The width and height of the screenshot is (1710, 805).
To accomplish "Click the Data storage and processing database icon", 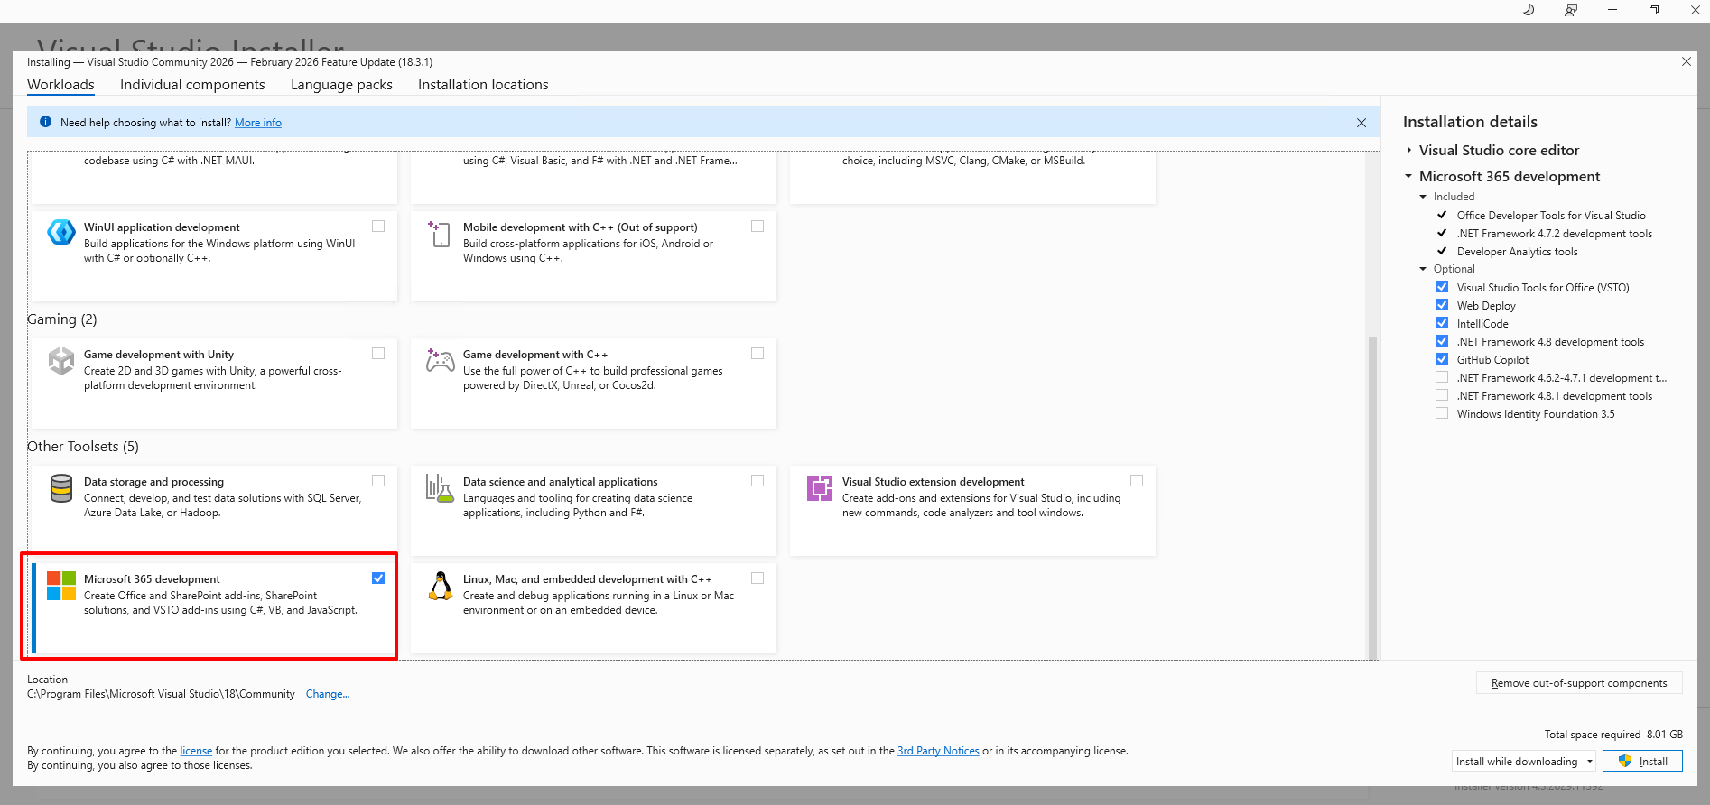I will [61, 488].
